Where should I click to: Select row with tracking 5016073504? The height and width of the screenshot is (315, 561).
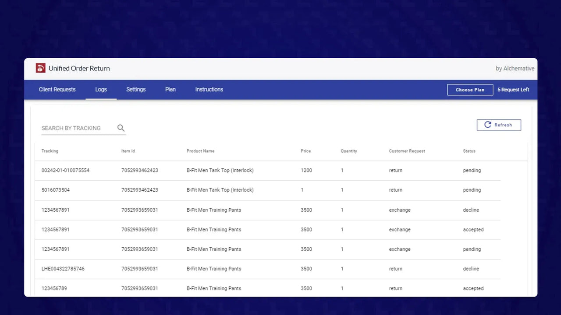[x=55, y=190]
